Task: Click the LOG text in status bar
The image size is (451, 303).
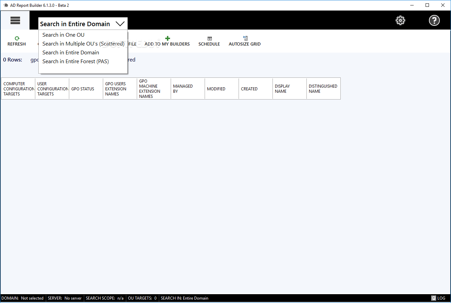Action: (441, 298)
